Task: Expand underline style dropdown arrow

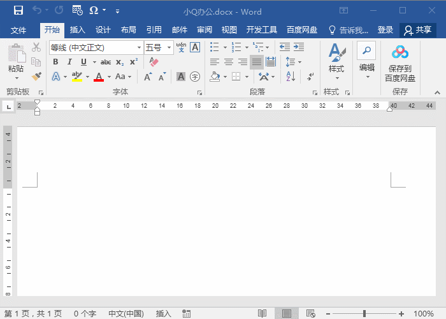Action: pos(94,62)
